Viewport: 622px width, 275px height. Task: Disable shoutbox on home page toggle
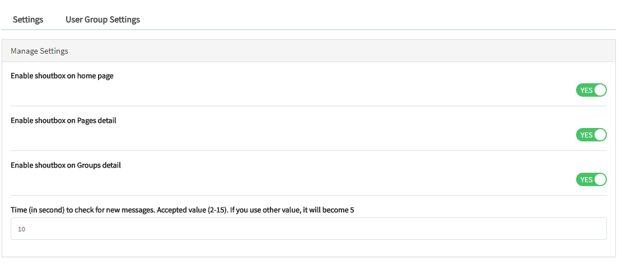pyautogui.click(x=591, y=90)
